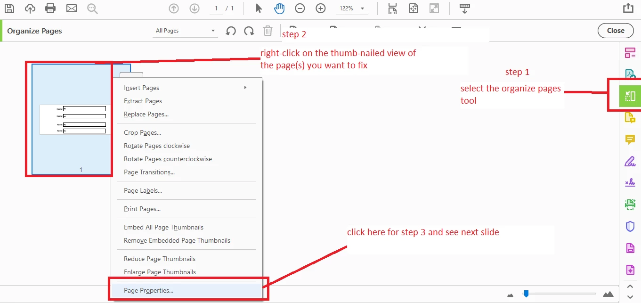
Task: Select the arrow Selection tool
Action: point(259,8)
